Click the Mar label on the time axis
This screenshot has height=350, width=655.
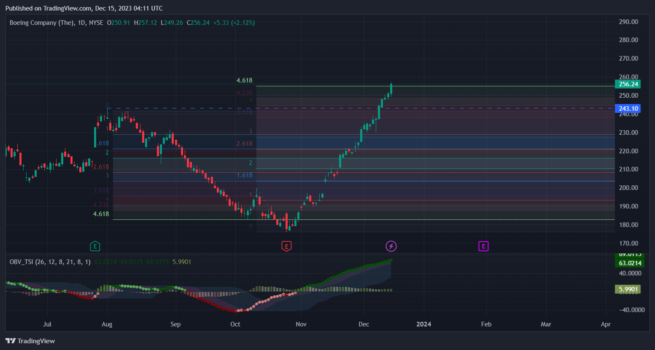(x=546, y=324)
